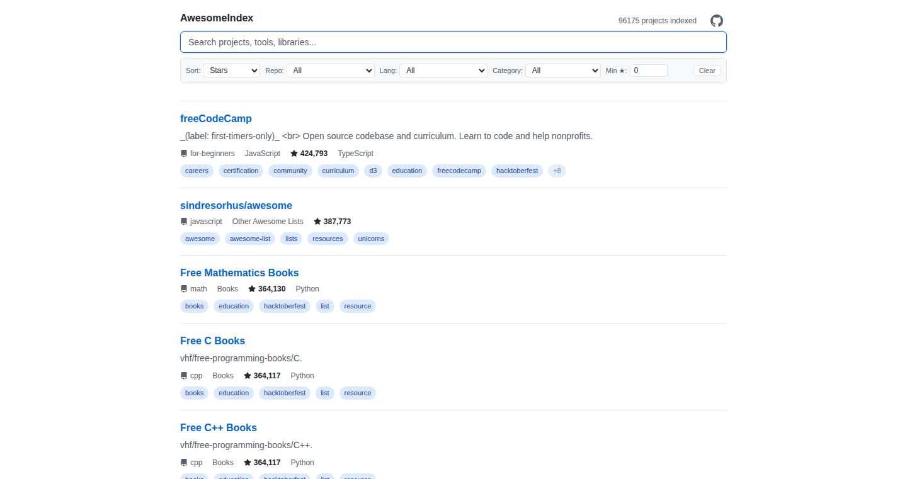Select the careers tag
Screen dimensions: 907x479
point(197,171)
